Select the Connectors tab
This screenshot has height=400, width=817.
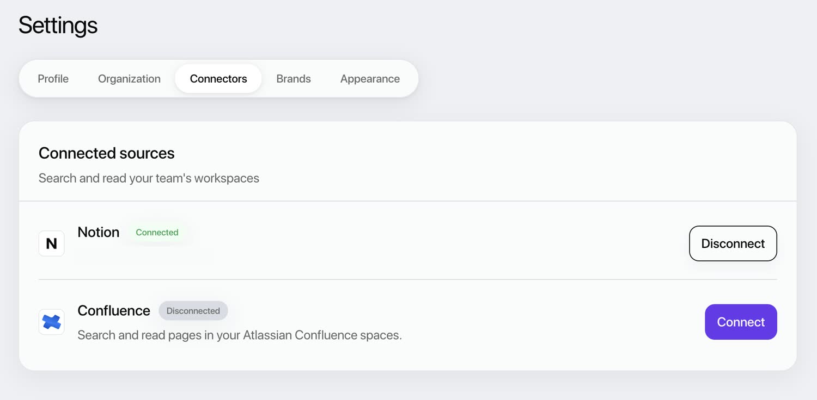(218, 79)
